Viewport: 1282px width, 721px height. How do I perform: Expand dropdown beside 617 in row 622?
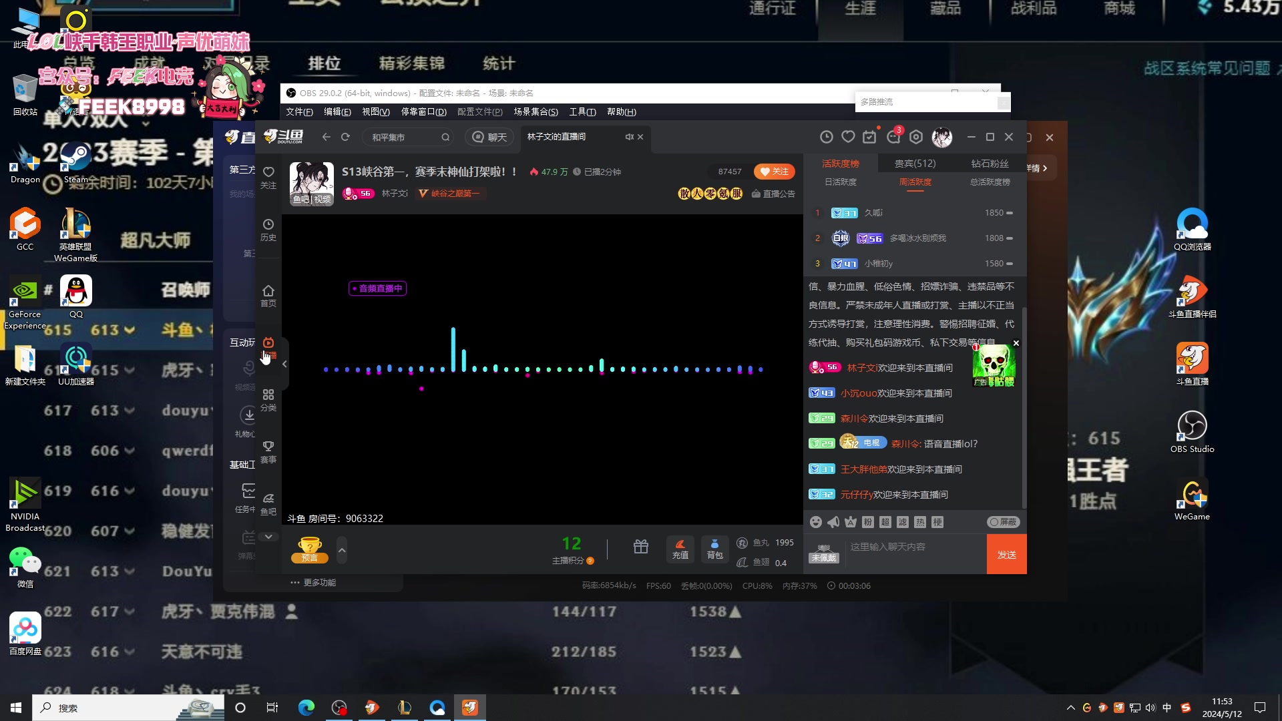[x=130, y=612]
